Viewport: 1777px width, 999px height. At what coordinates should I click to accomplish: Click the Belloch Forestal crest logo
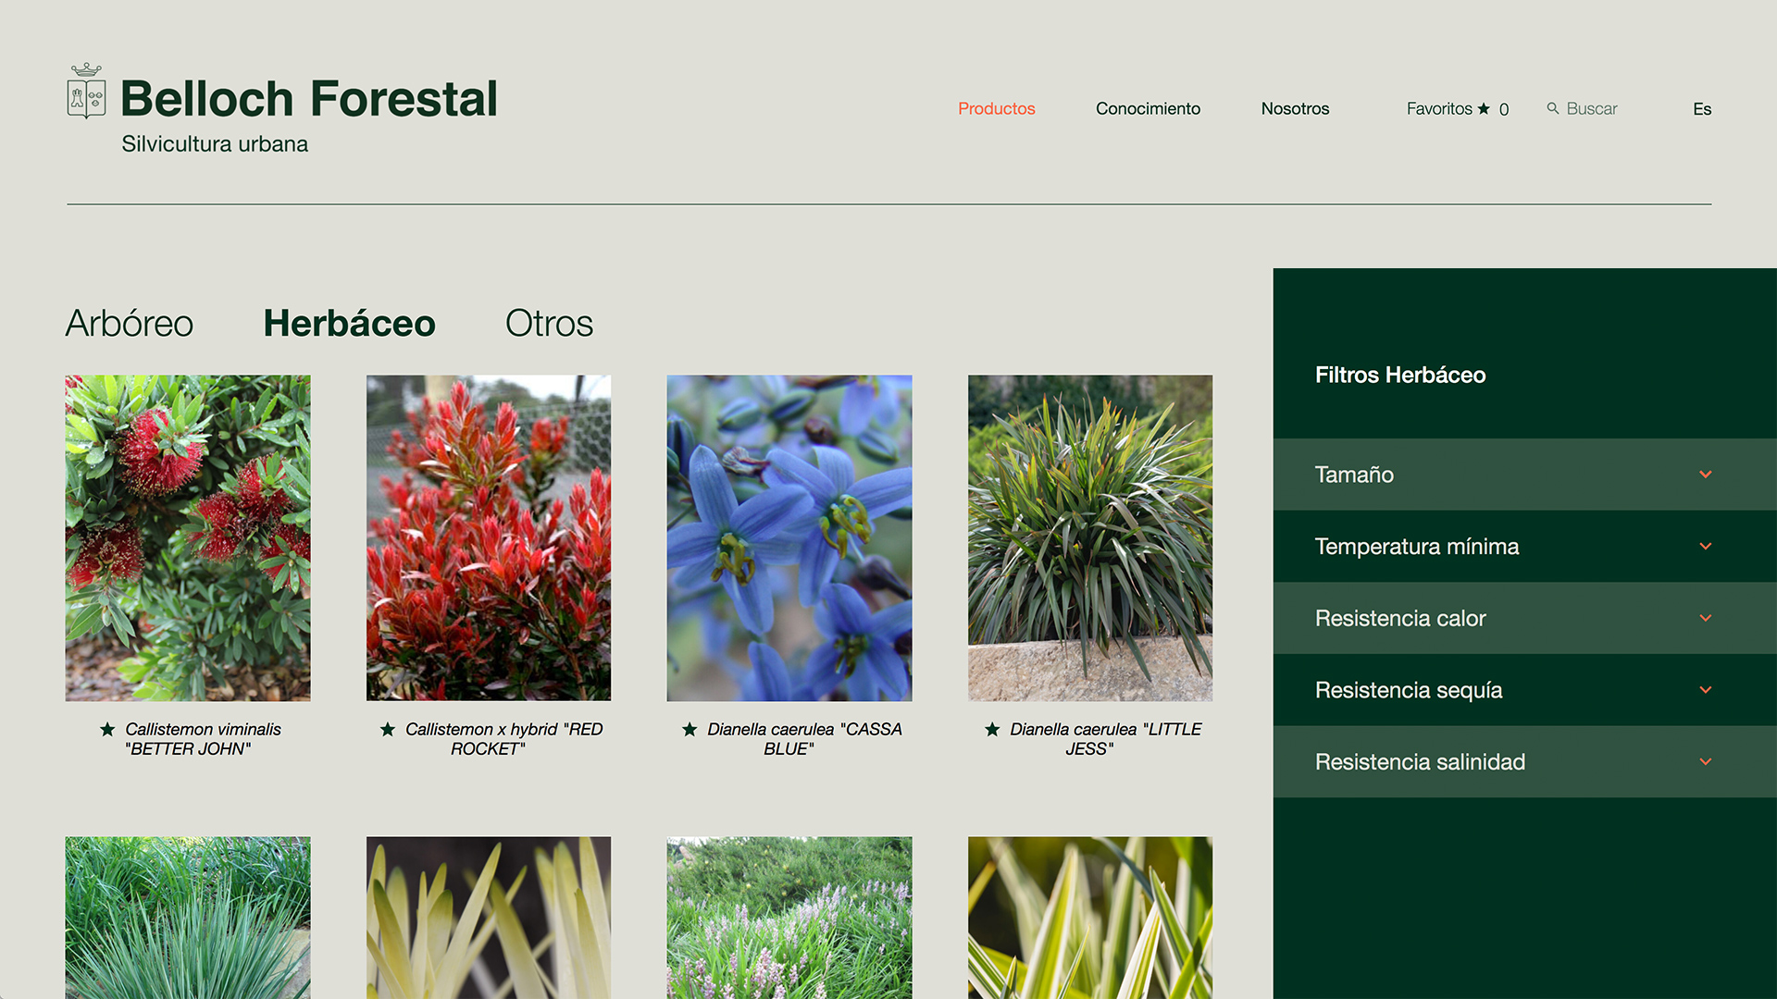point(86,91)
